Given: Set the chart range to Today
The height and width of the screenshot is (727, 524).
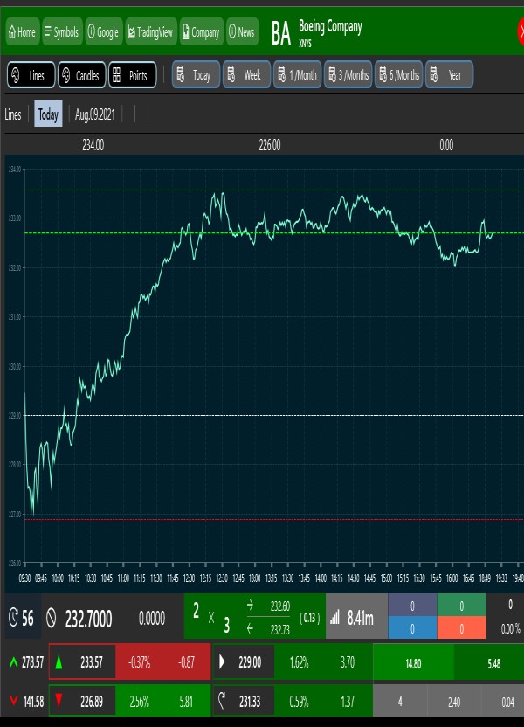Looking at the screenshot, I should pyautogui.click(x=195, y=75).
